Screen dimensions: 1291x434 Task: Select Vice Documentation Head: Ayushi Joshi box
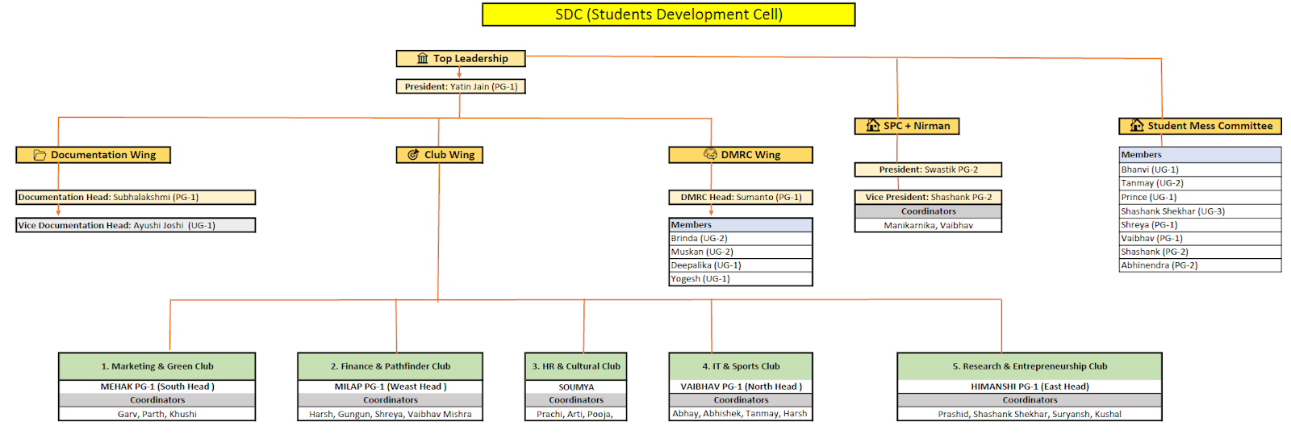pyautogui.click(x=136, y=226)
